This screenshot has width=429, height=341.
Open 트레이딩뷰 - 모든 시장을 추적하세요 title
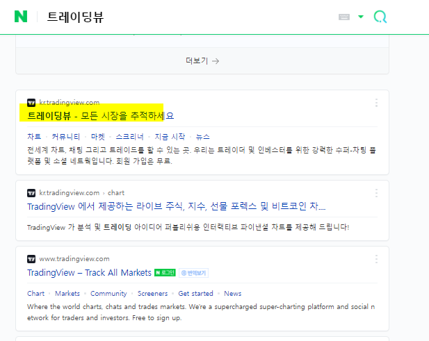pos(101,115)
